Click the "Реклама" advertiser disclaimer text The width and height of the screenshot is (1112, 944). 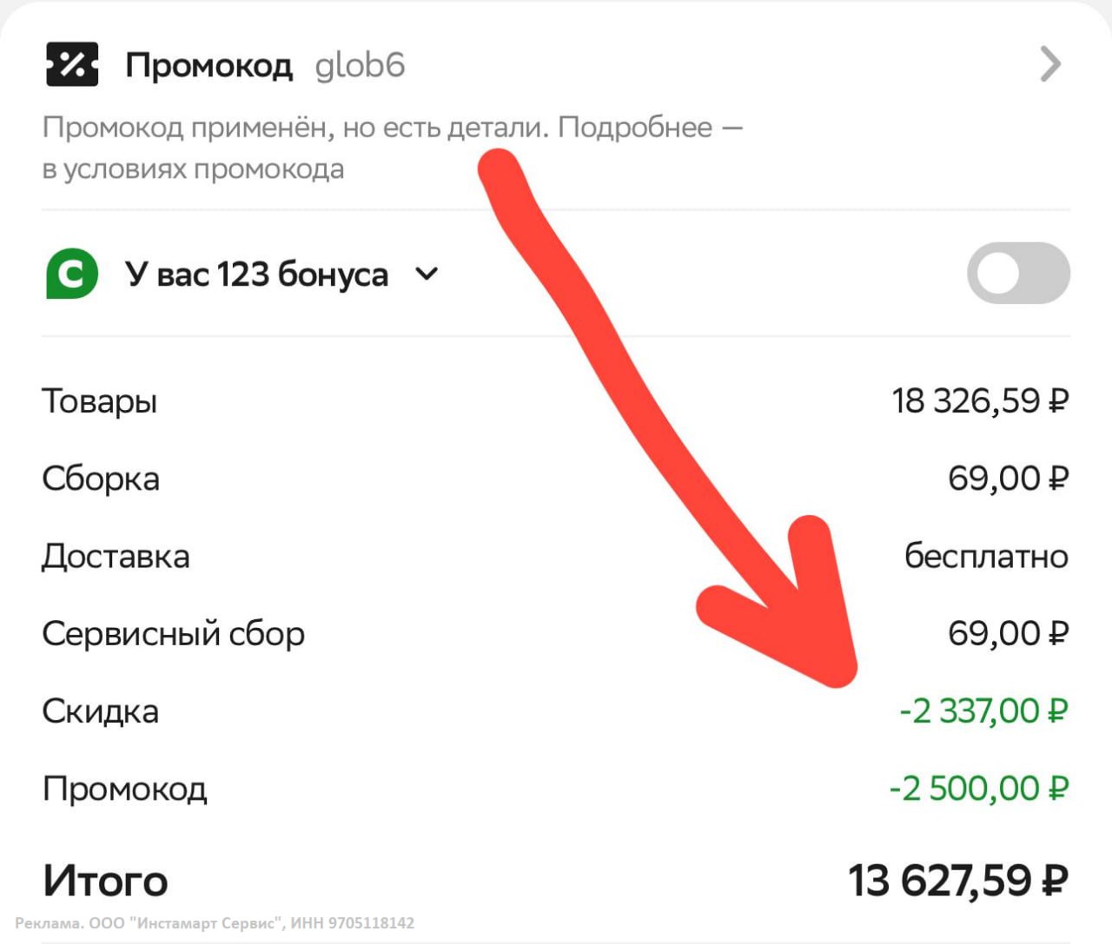215,923
